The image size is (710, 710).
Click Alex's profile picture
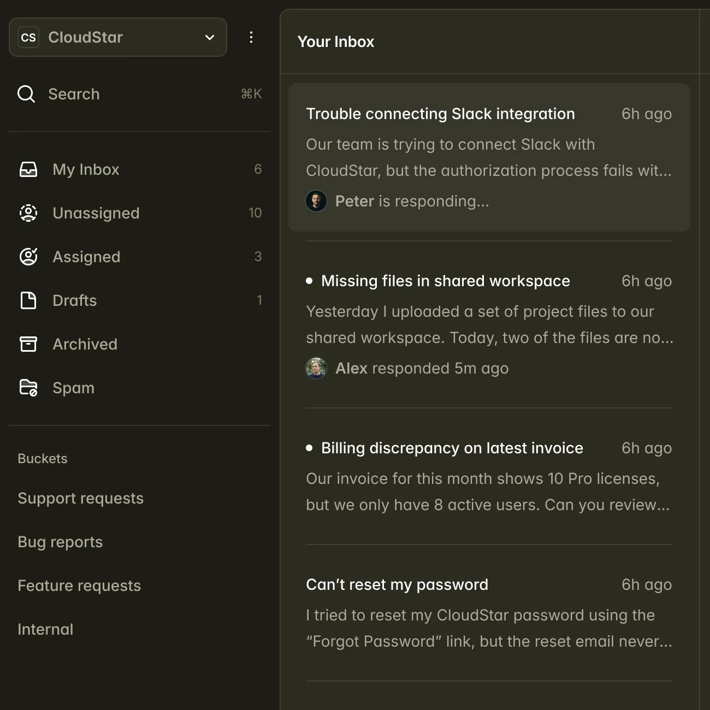316,368
